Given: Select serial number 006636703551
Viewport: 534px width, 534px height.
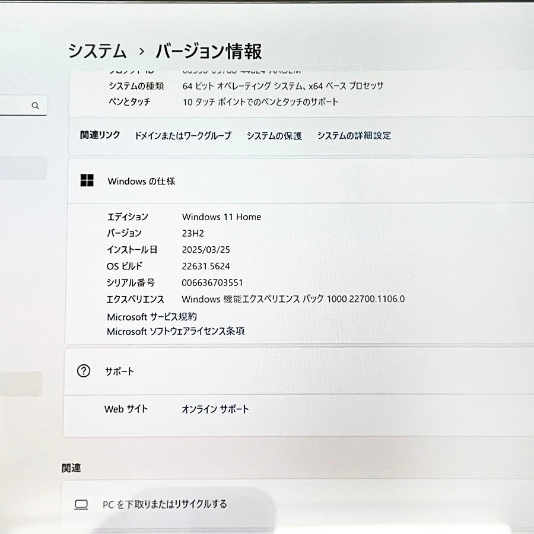Looking at the screenshot, I should pyautogui.click(x=212, y=282).
